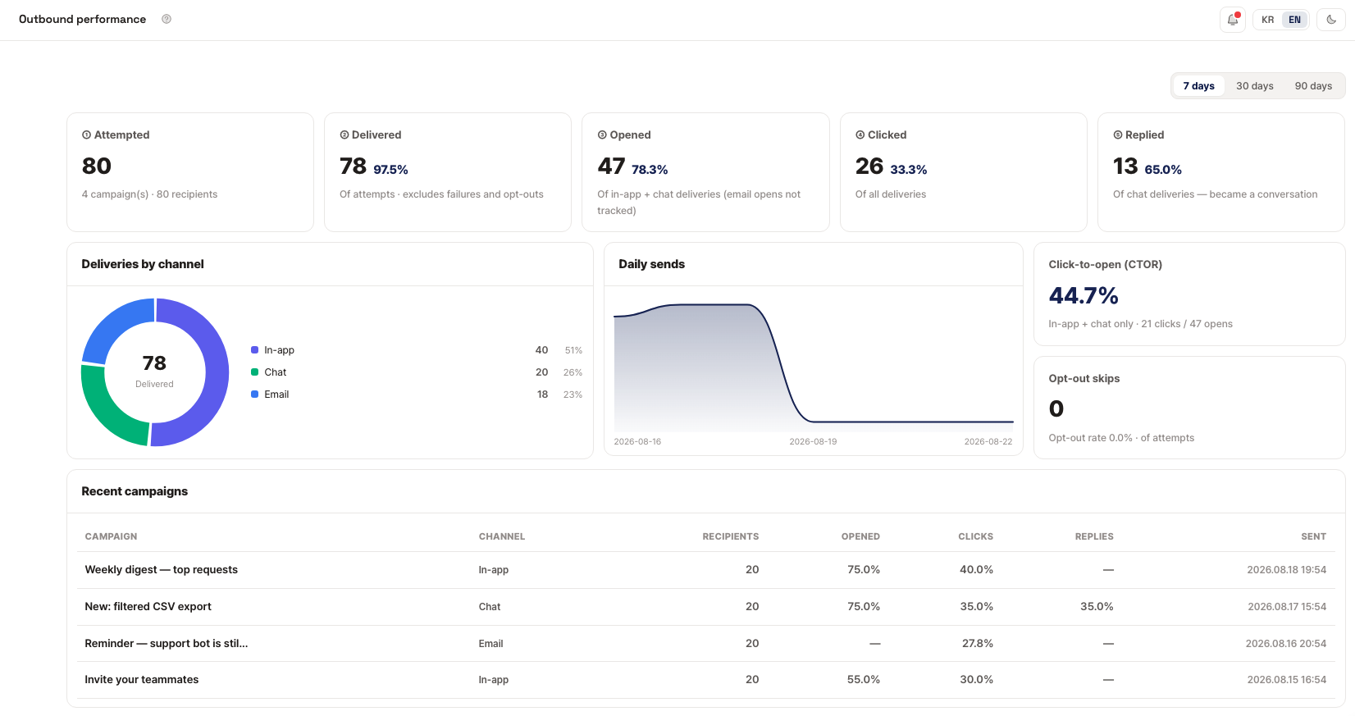Click the Clicked card icon
The width and height of the screenshot is (1355, 716).
pyautogui.click(x=860, y=135)
